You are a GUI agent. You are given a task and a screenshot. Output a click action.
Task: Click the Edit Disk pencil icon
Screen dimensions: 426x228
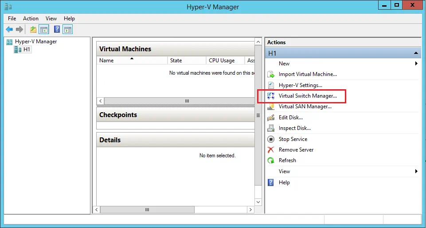point(271,118)
